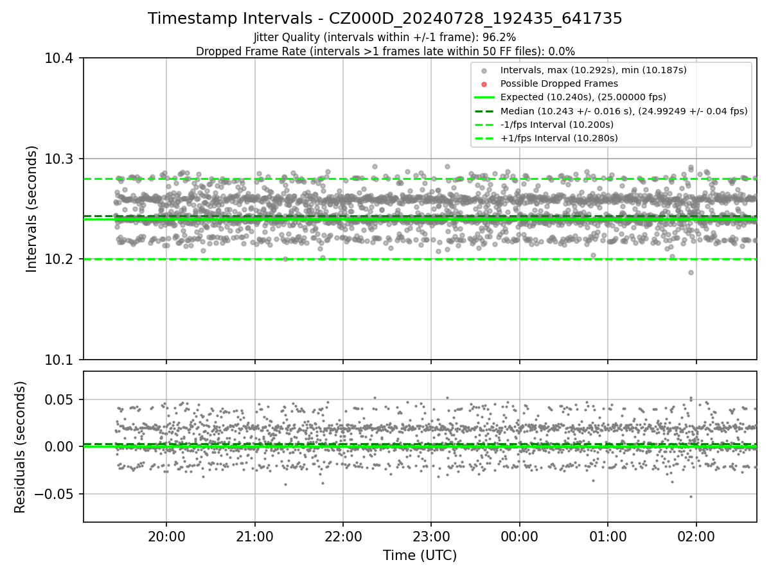
Task: Click the 10.1 tick label on the intervals axis
Action: pyautogui.click(x=60, y=360)
